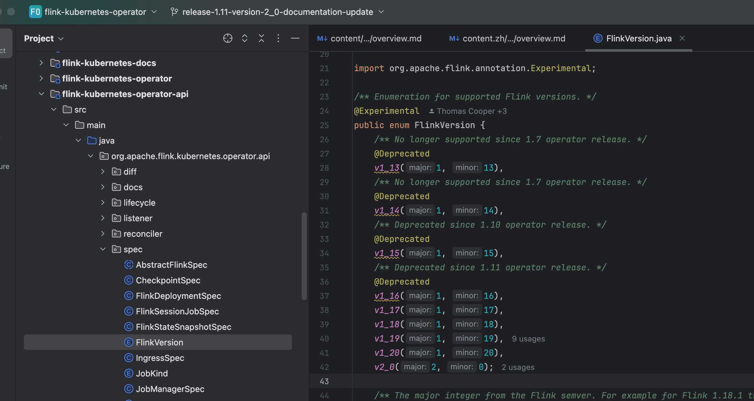Screen dimensions: 754x401
Task: Expand the flink-kubernetes-docs module
Action: coord(41,63)
